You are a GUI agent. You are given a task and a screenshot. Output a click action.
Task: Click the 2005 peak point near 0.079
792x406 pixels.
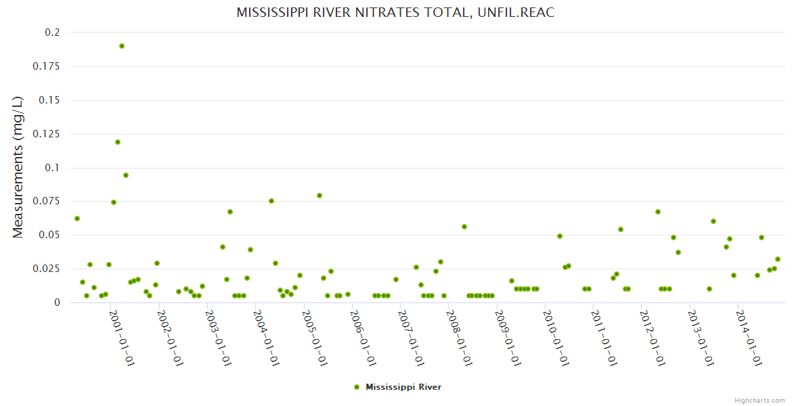320,196
